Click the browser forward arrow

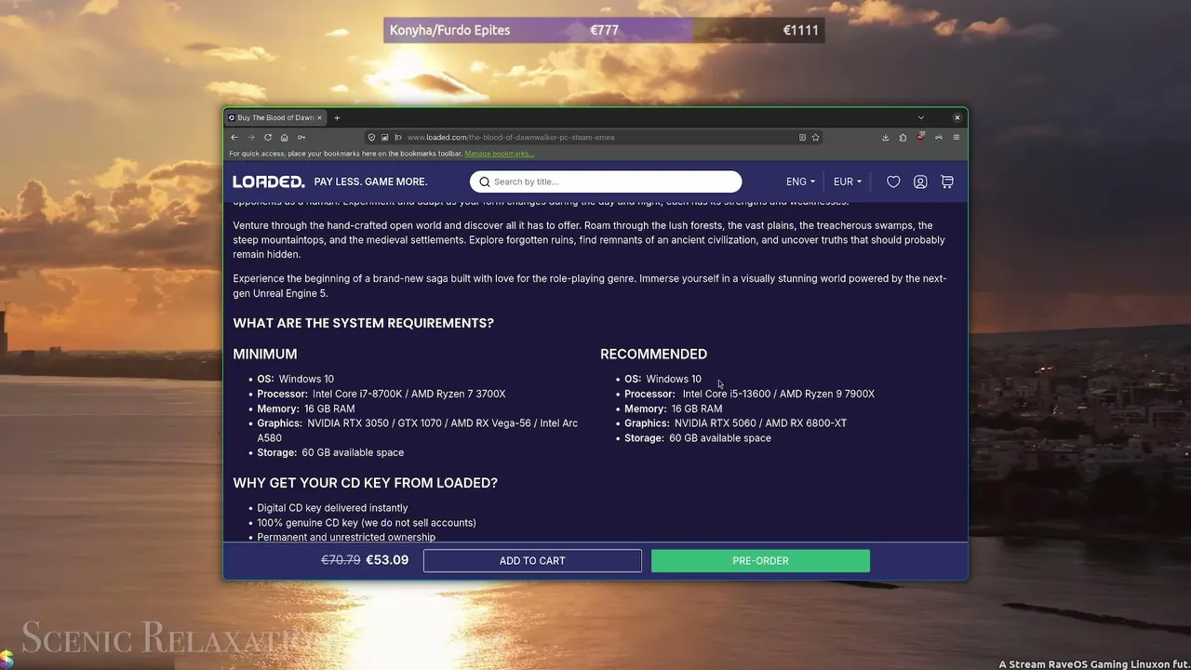pos(251,137)
